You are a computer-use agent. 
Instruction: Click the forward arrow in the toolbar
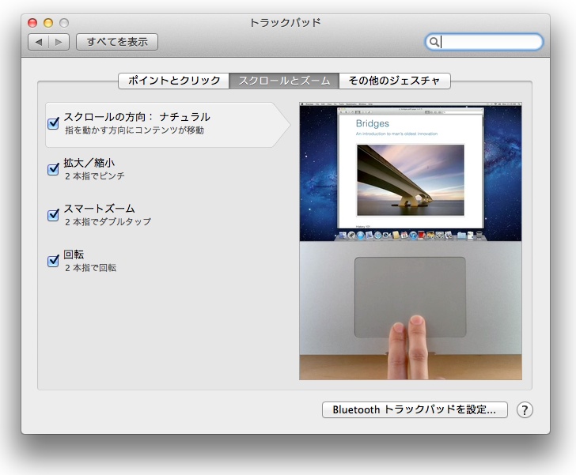pyautogui.click(x=59, y=42)
